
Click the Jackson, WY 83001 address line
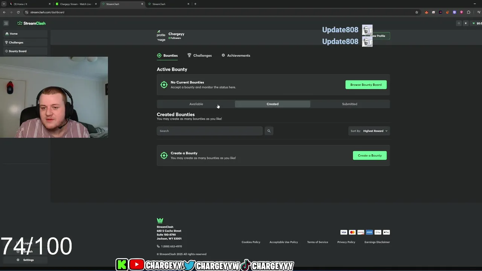coord(169,239)
